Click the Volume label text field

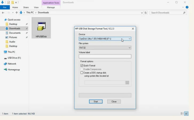105,56
